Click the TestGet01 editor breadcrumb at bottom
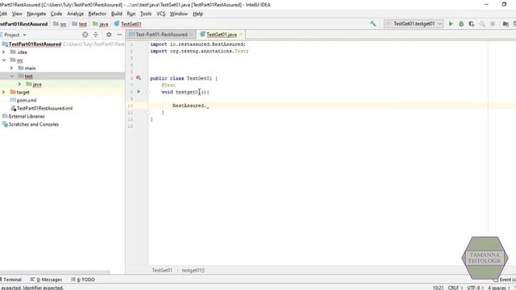The width and height of the screenshot is (516, 290). pyautogui.click(x=162, y=271)
